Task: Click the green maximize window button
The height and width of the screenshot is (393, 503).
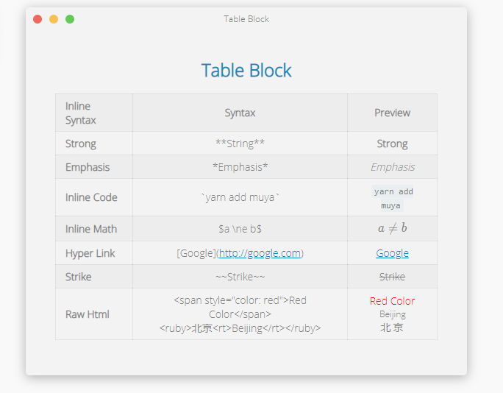Action: [70, 19]
